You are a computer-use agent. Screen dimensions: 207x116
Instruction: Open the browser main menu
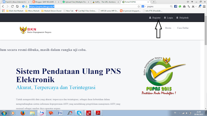[204, 6]
